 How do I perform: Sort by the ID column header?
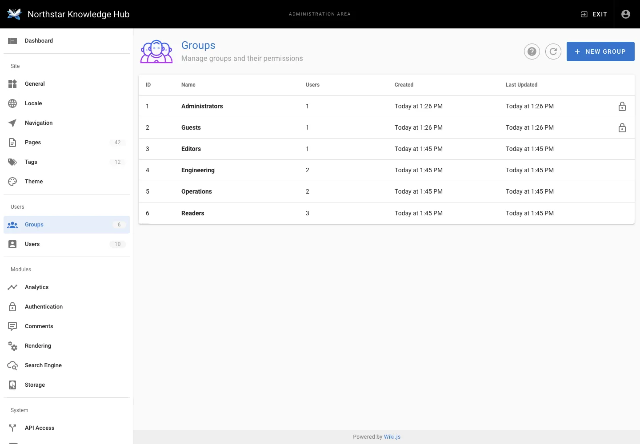pos(148,85)
